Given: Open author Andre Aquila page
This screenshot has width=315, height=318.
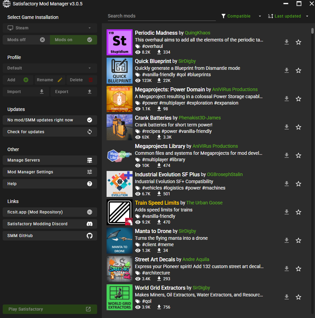Looking at the screenshot, I should 196,259.
